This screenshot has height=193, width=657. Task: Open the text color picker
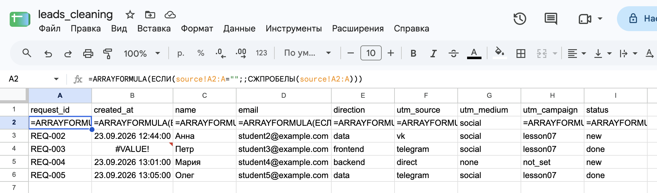pyautogui.click(x=474, y=54)
